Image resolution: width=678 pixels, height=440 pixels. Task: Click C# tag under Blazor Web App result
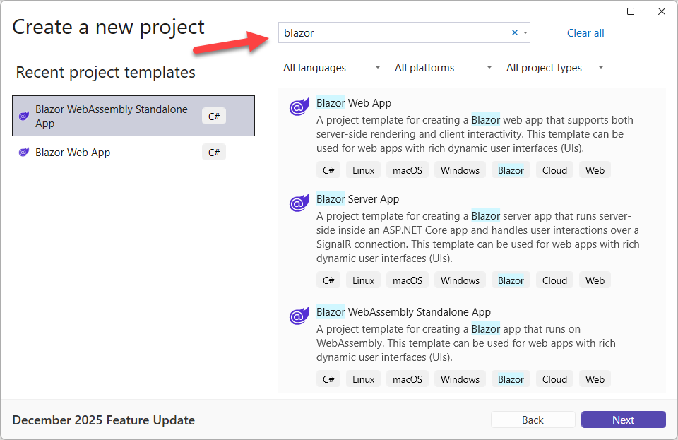point(328,170)
